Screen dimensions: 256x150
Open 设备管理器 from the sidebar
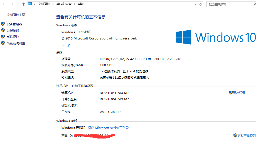(x=14, y=24)
